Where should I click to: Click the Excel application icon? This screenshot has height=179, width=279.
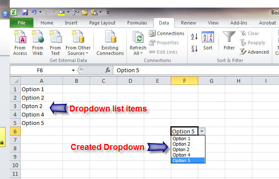(x=14, y=12)
